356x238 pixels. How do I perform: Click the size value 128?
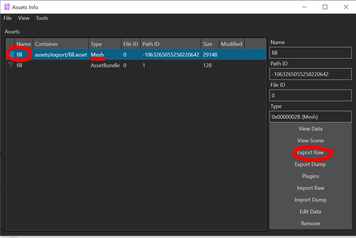click(207, 65)
